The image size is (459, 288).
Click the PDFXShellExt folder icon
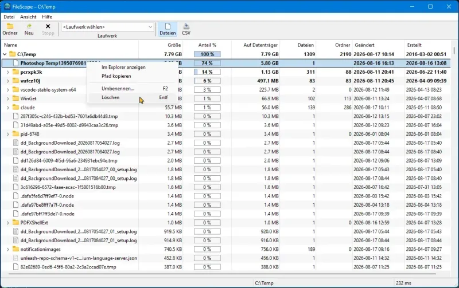(15, 222)
